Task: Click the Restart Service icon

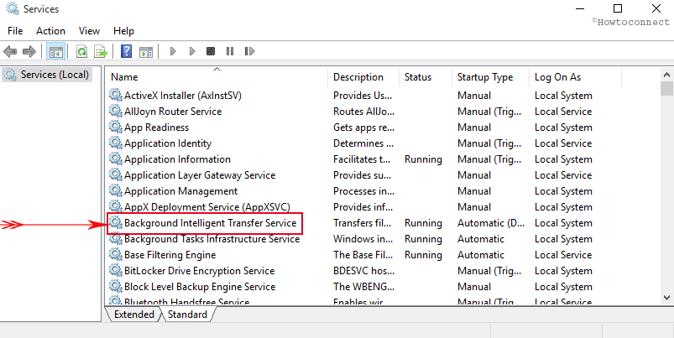Action: pyautogui.click(x=249, y=51)
